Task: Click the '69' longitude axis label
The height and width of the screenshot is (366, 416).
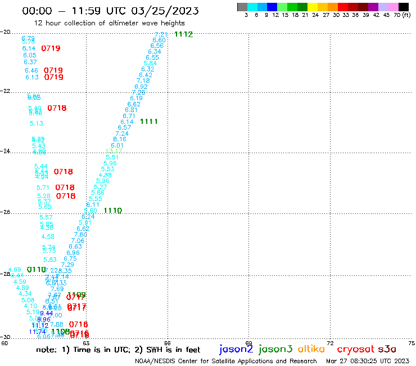Action: coord(249,343)
